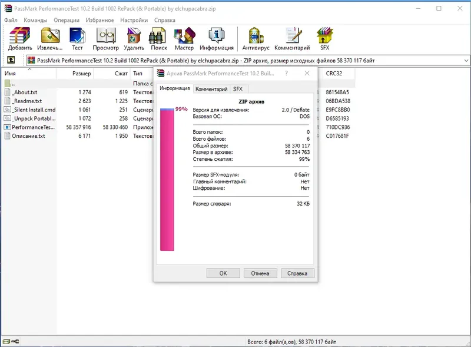The height and width of the screenshot is (347, 471).
Task: Click the "32 КБ" dictionary size value
Action: (x=303, y=204)
